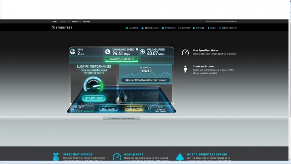
Task: Open the OOKLA tab
Action: [x=55, y=22]
